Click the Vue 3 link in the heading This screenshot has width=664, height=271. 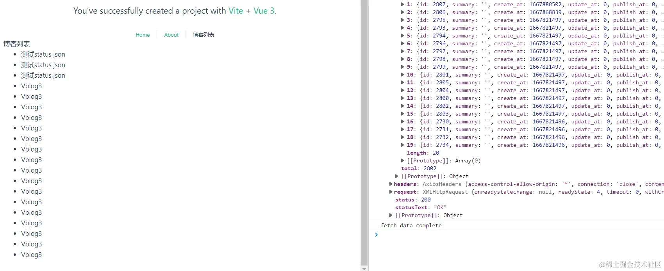(264, 11)
